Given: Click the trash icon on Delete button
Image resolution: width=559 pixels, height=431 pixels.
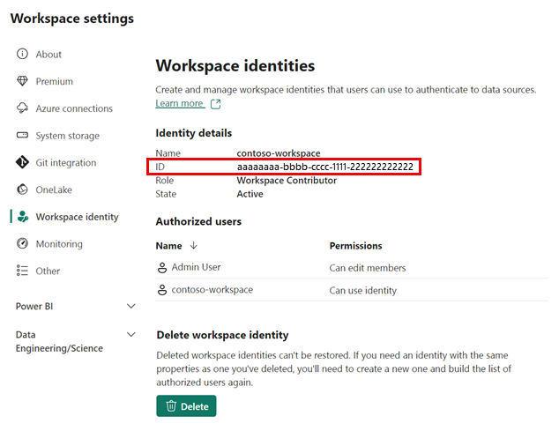Looking at the screenshot, I should pos(169,406).
